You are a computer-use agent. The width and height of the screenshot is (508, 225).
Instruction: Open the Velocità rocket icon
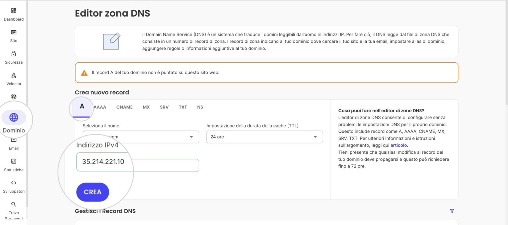click(x=14, y=75)
